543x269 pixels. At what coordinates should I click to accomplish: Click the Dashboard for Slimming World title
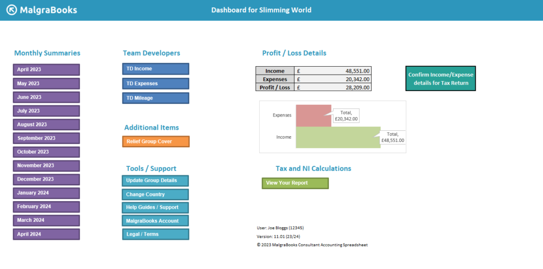261,11
